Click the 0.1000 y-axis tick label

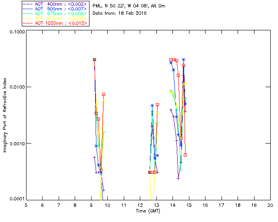point(17,32)
